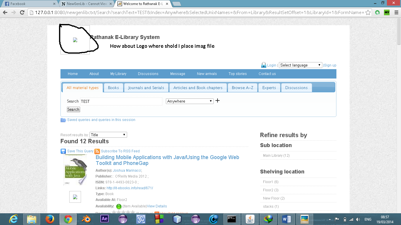Select the Browse A–Z tab
The image size is (401, 225).
(242, 88)
